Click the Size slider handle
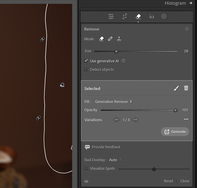Image resolution: width=197 pixels, height=188 pixels. [x=116, y=51]
